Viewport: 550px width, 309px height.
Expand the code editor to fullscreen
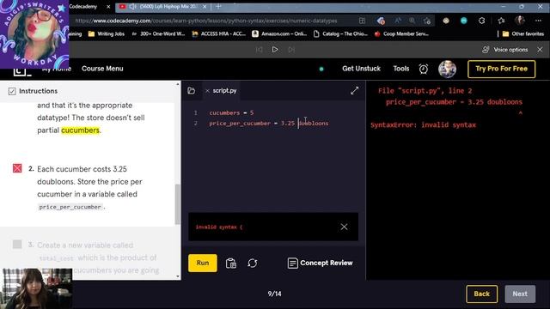click(x=354, y=91)
